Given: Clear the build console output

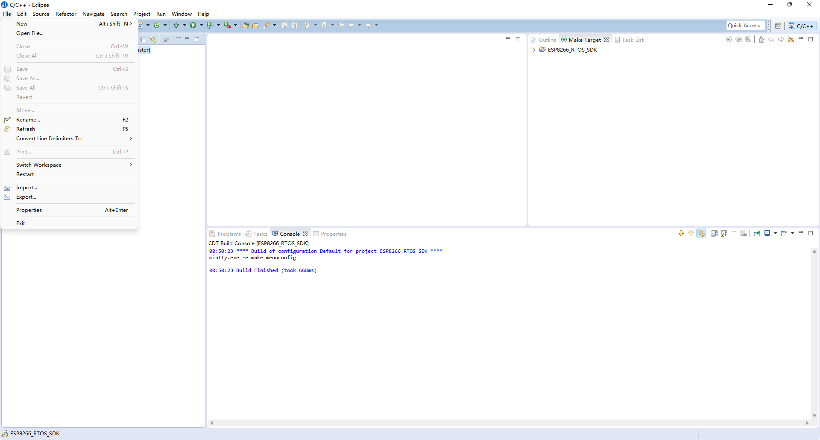Looking at the screenshot, I should 744,233.
